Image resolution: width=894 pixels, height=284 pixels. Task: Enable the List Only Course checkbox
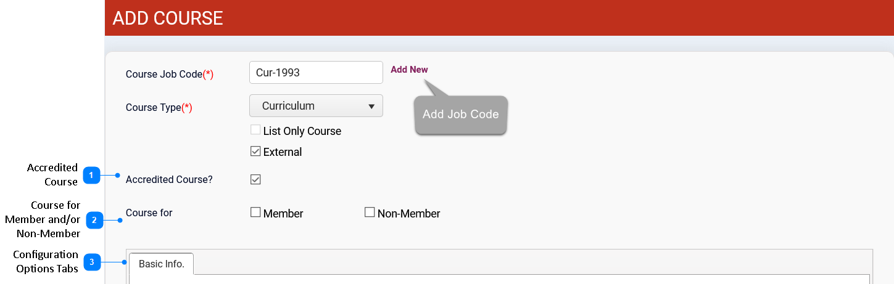click(x=255, y=130)
